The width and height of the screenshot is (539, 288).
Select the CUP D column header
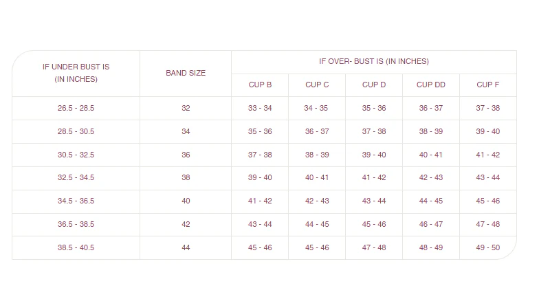point(374,85)
